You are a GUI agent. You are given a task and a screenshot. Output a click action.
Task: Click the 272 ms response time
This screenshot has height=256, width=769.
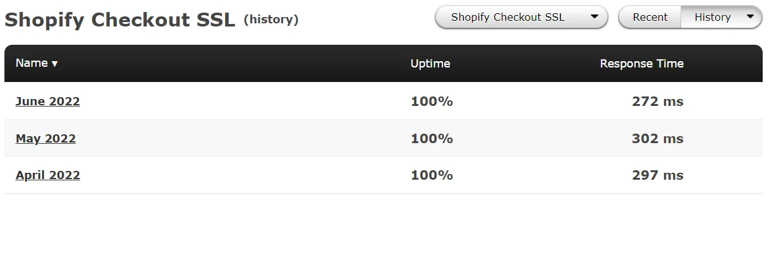point(657,102)
